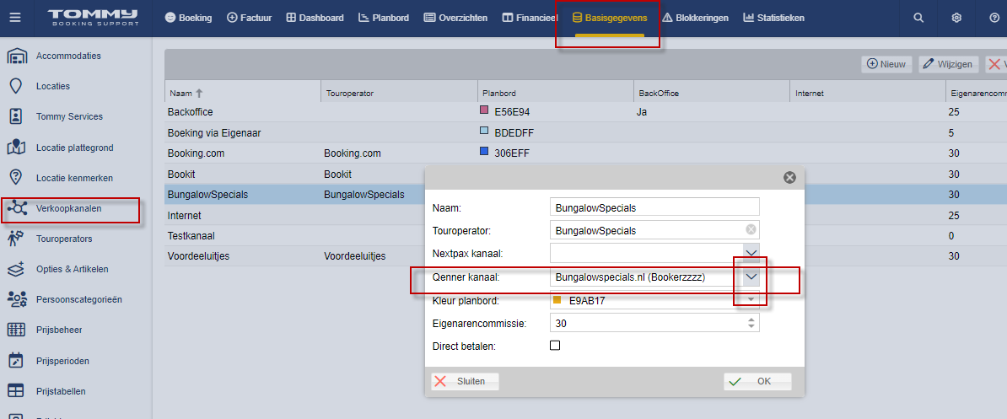Click the Prijstabellen table icon

pos(16,391)
